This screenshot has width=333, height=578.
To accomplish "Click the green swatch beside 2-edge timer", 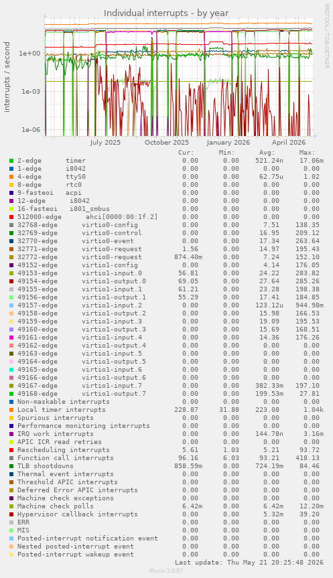I will pos(11,161).
